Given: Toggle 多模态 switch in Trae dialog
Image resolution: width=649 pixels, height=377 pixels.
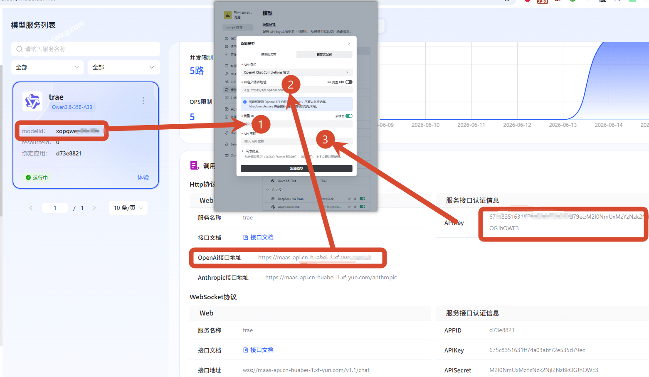Looking at the screenshot, I should coord(349,116).
